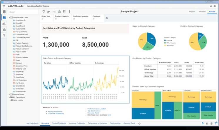The height and width of the screenshot is (130, 219).
Task: Select the Product Sub Category attribute
Action: [24, 46]
